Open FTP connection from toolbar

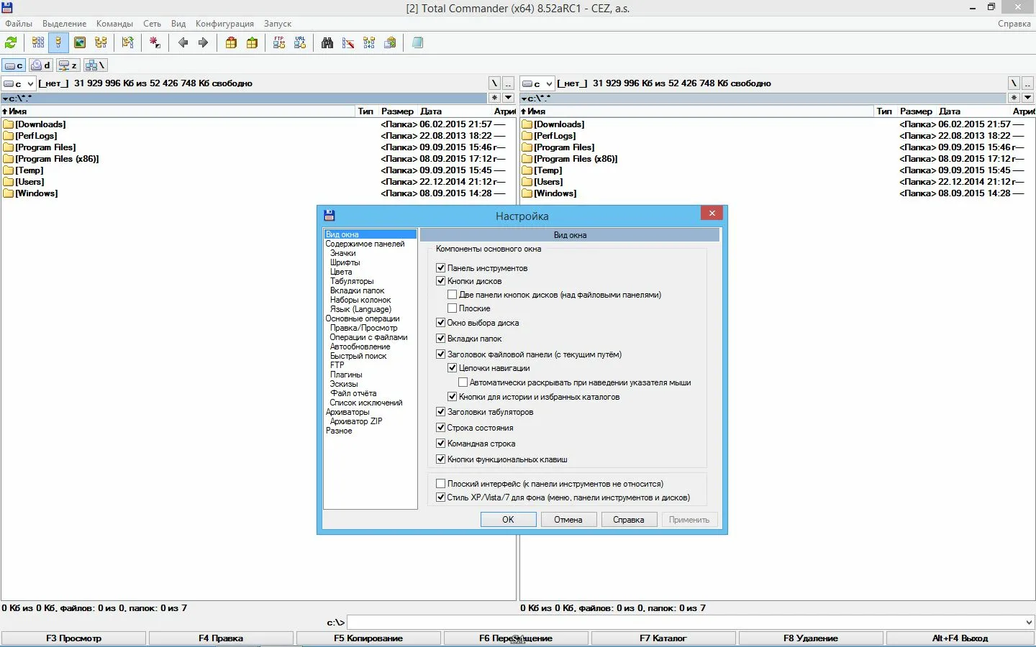[279, 43]
